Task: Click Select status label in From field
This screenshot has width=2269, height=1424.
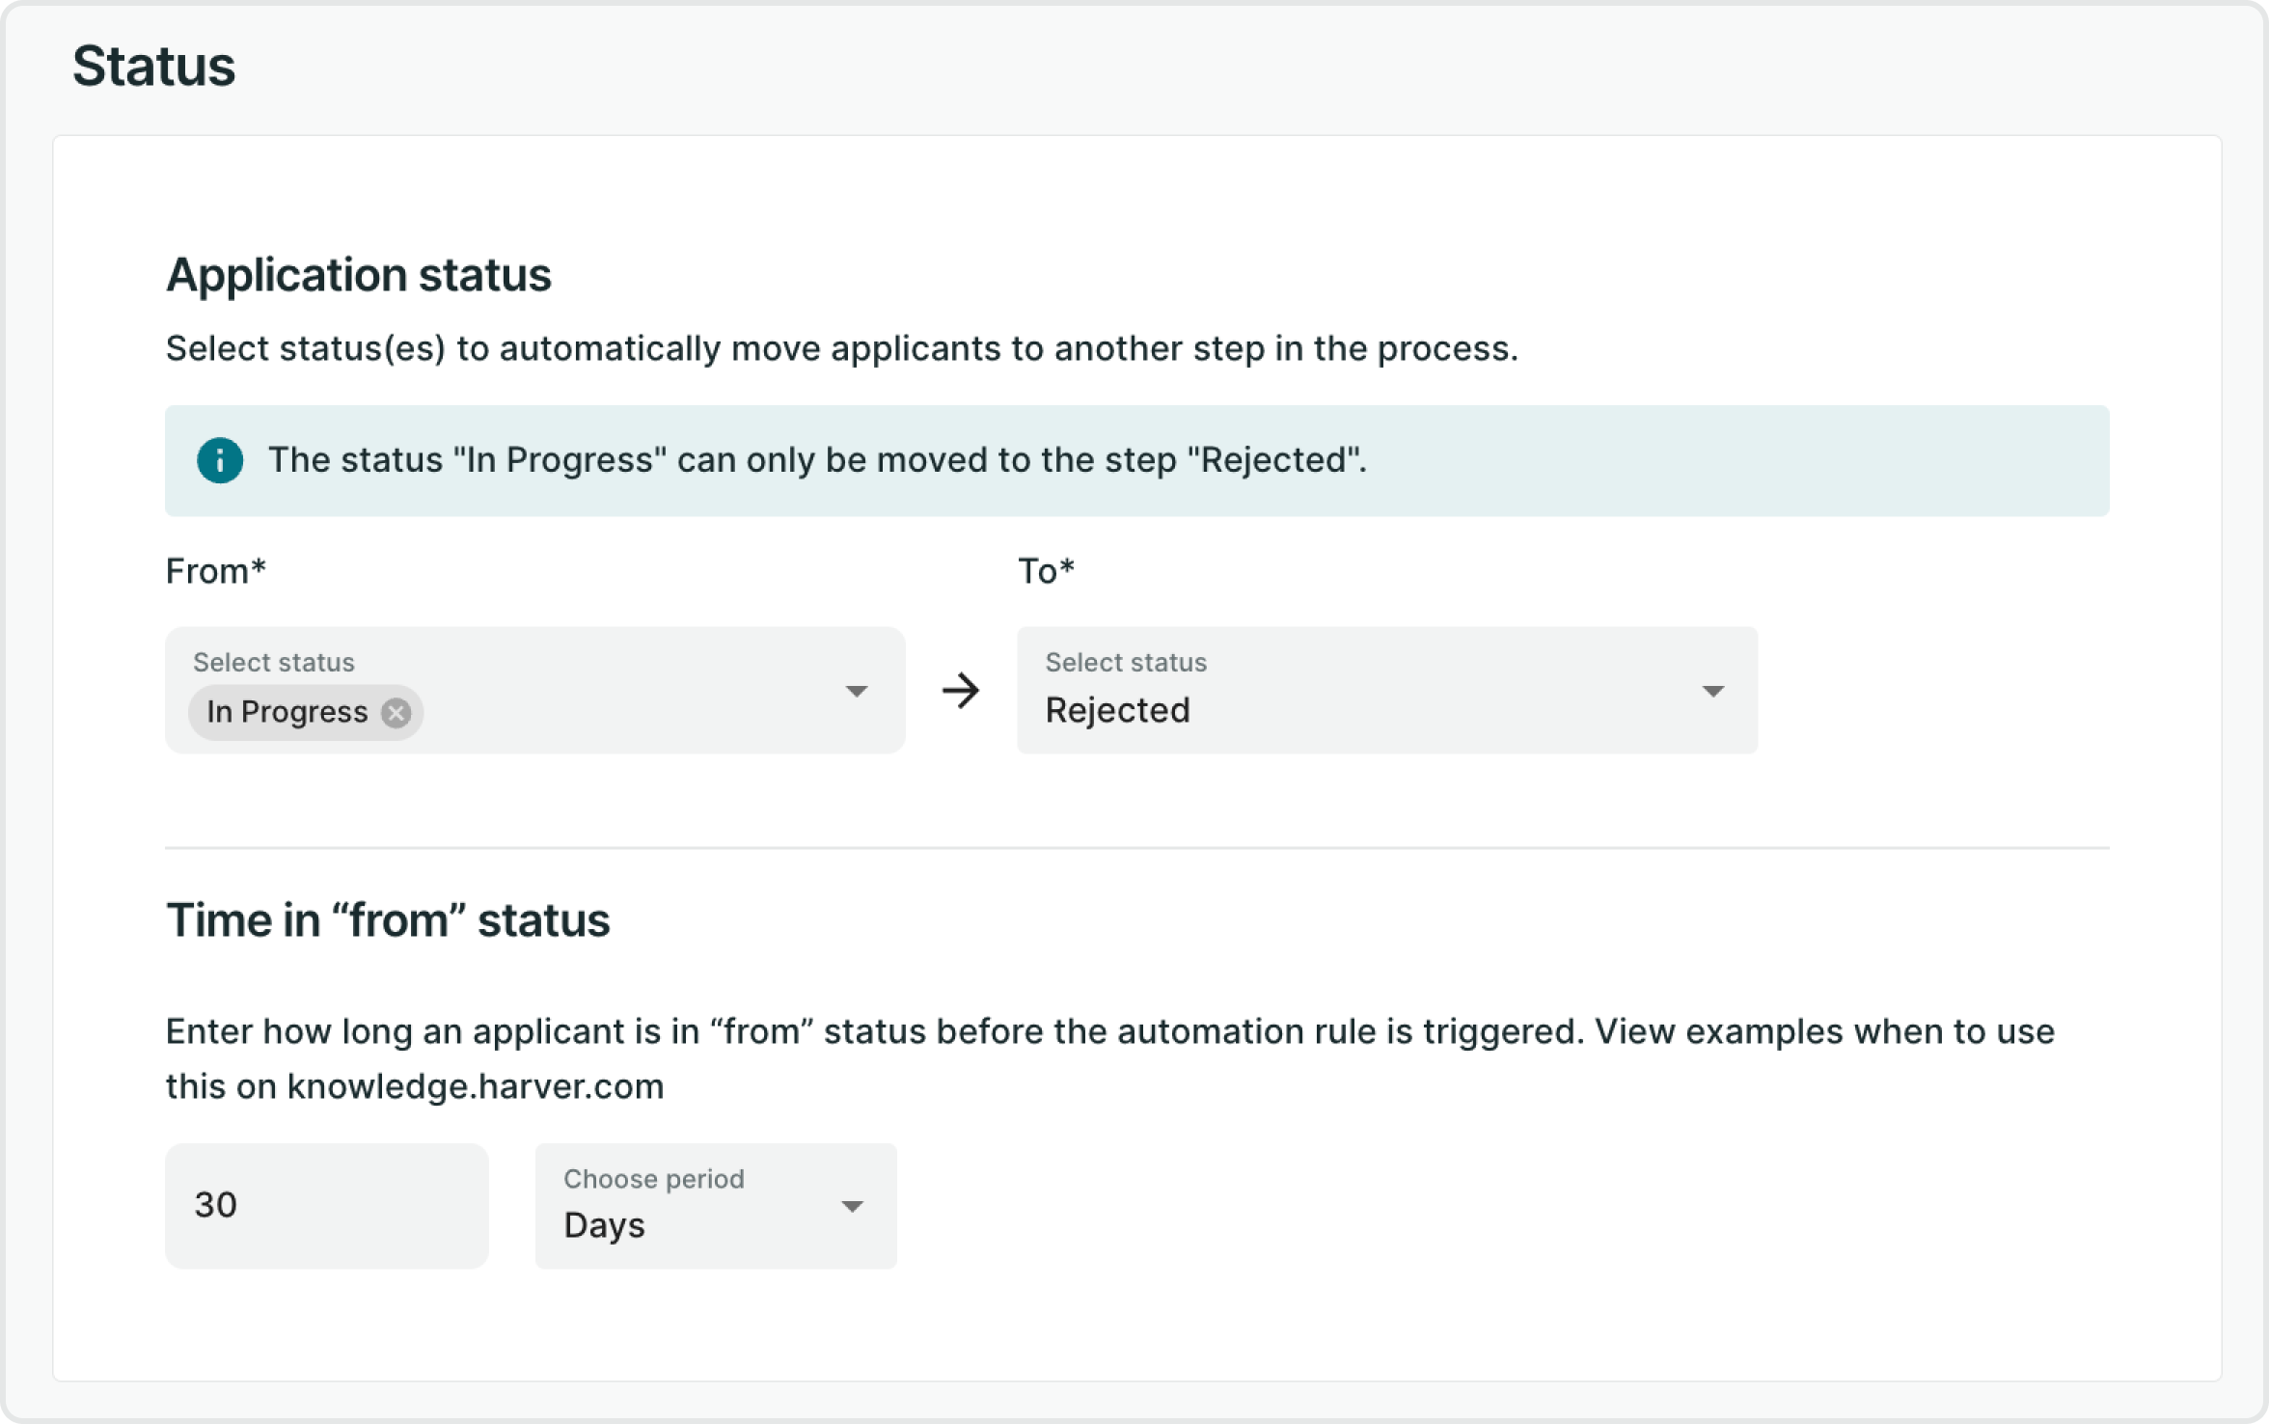Action: tap(274, 663)
